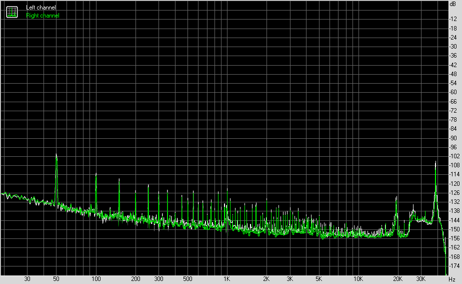Click the -132 dB axis value
462x284 pixels.
tap(454, 202)
